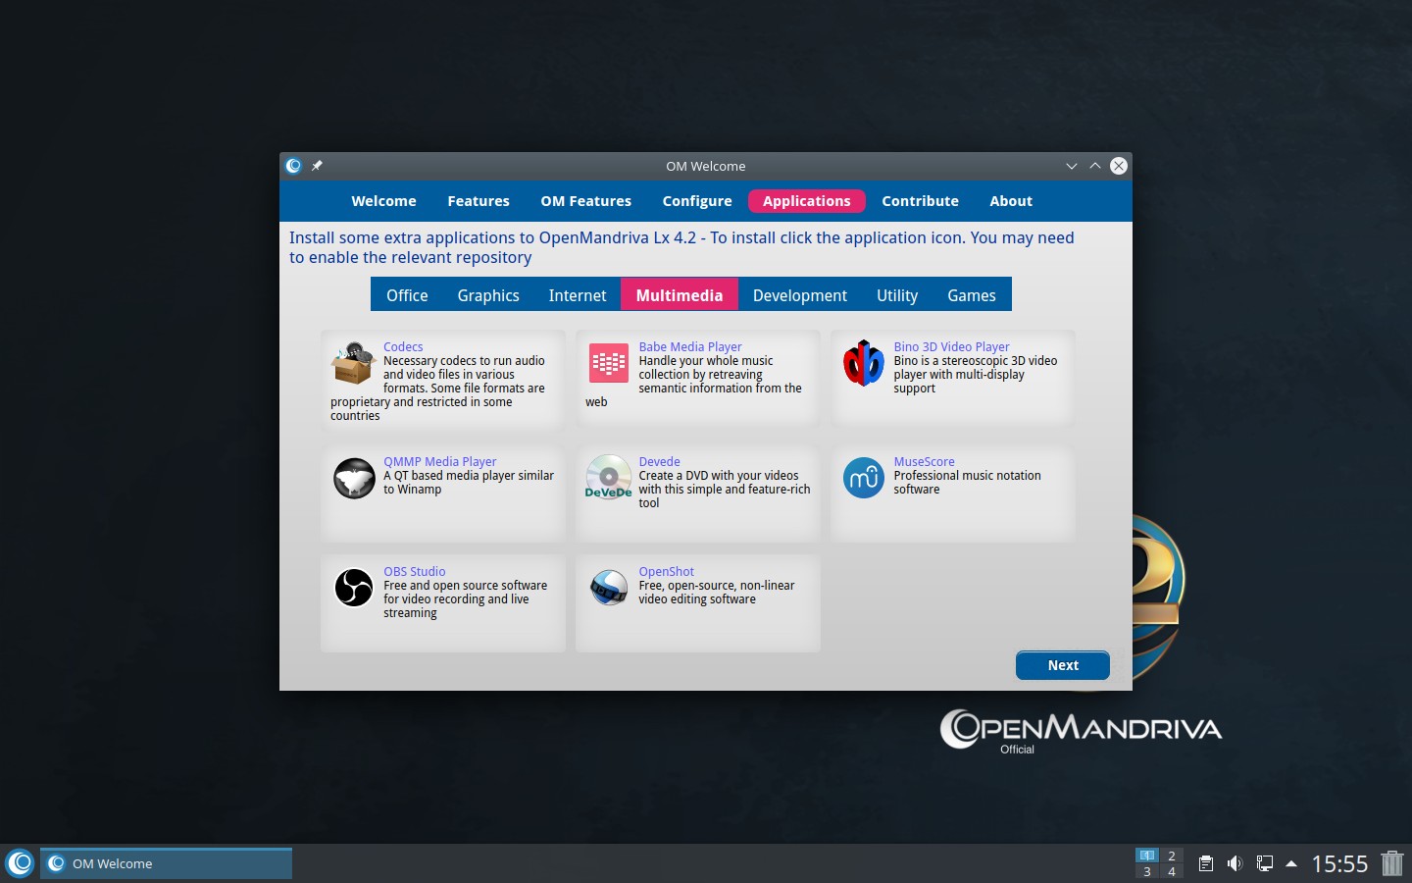Viewport: 1412px width, 883px height.
Task: Click the MuseScore icon
Action: (x=863, y=478)
